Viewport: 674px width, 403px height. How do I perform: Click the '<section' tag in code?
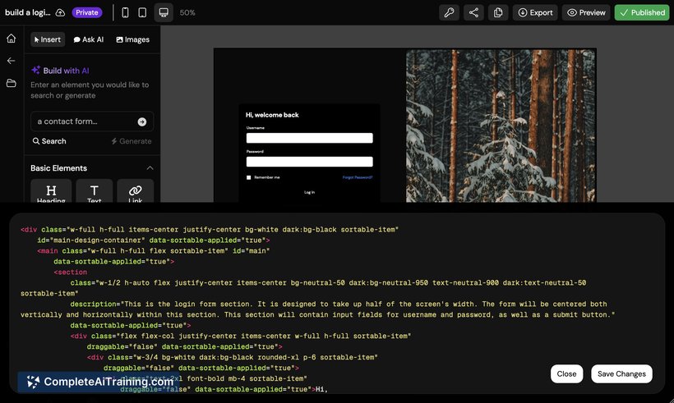(71, 272)
